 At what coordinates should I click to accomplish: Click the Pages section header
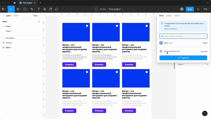pyautogui.click(x=5, y=21)
